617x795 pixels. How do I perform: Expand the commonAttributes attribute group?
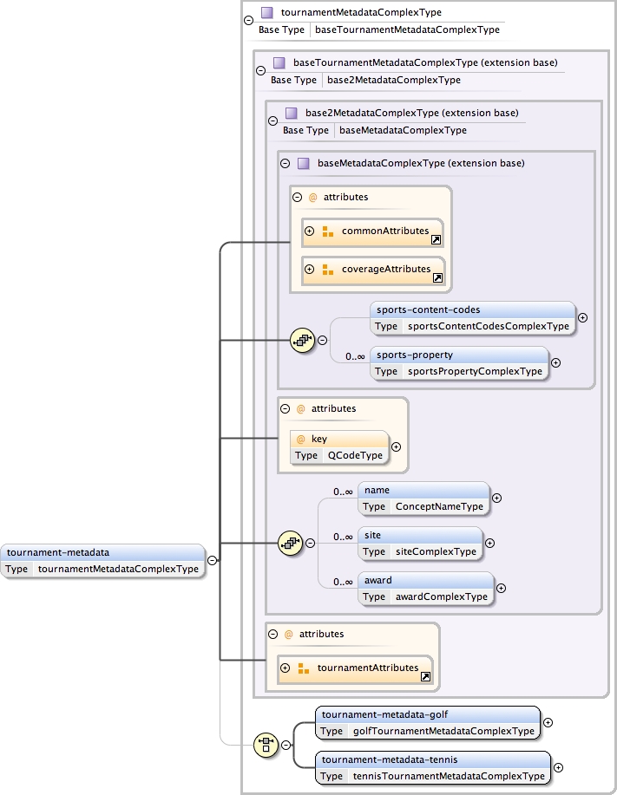(309, 231)
